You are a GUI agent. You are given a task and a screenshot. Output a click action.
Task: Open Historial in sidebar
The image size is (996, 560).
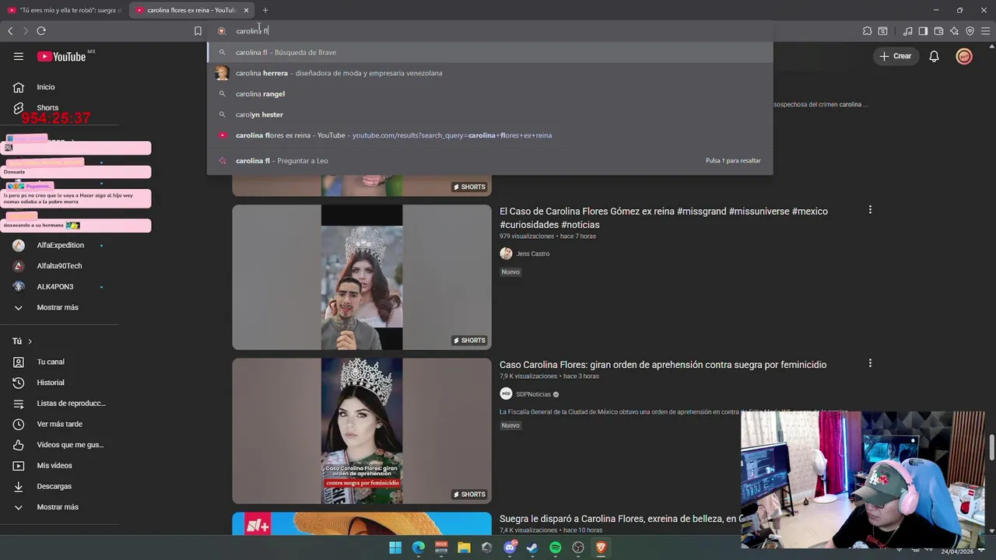pyautogui.click(x=51, y=383)
